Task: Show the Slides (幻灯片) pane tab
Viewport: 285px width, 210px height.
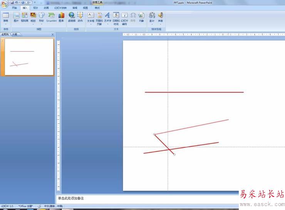Action: coord(5,34)
